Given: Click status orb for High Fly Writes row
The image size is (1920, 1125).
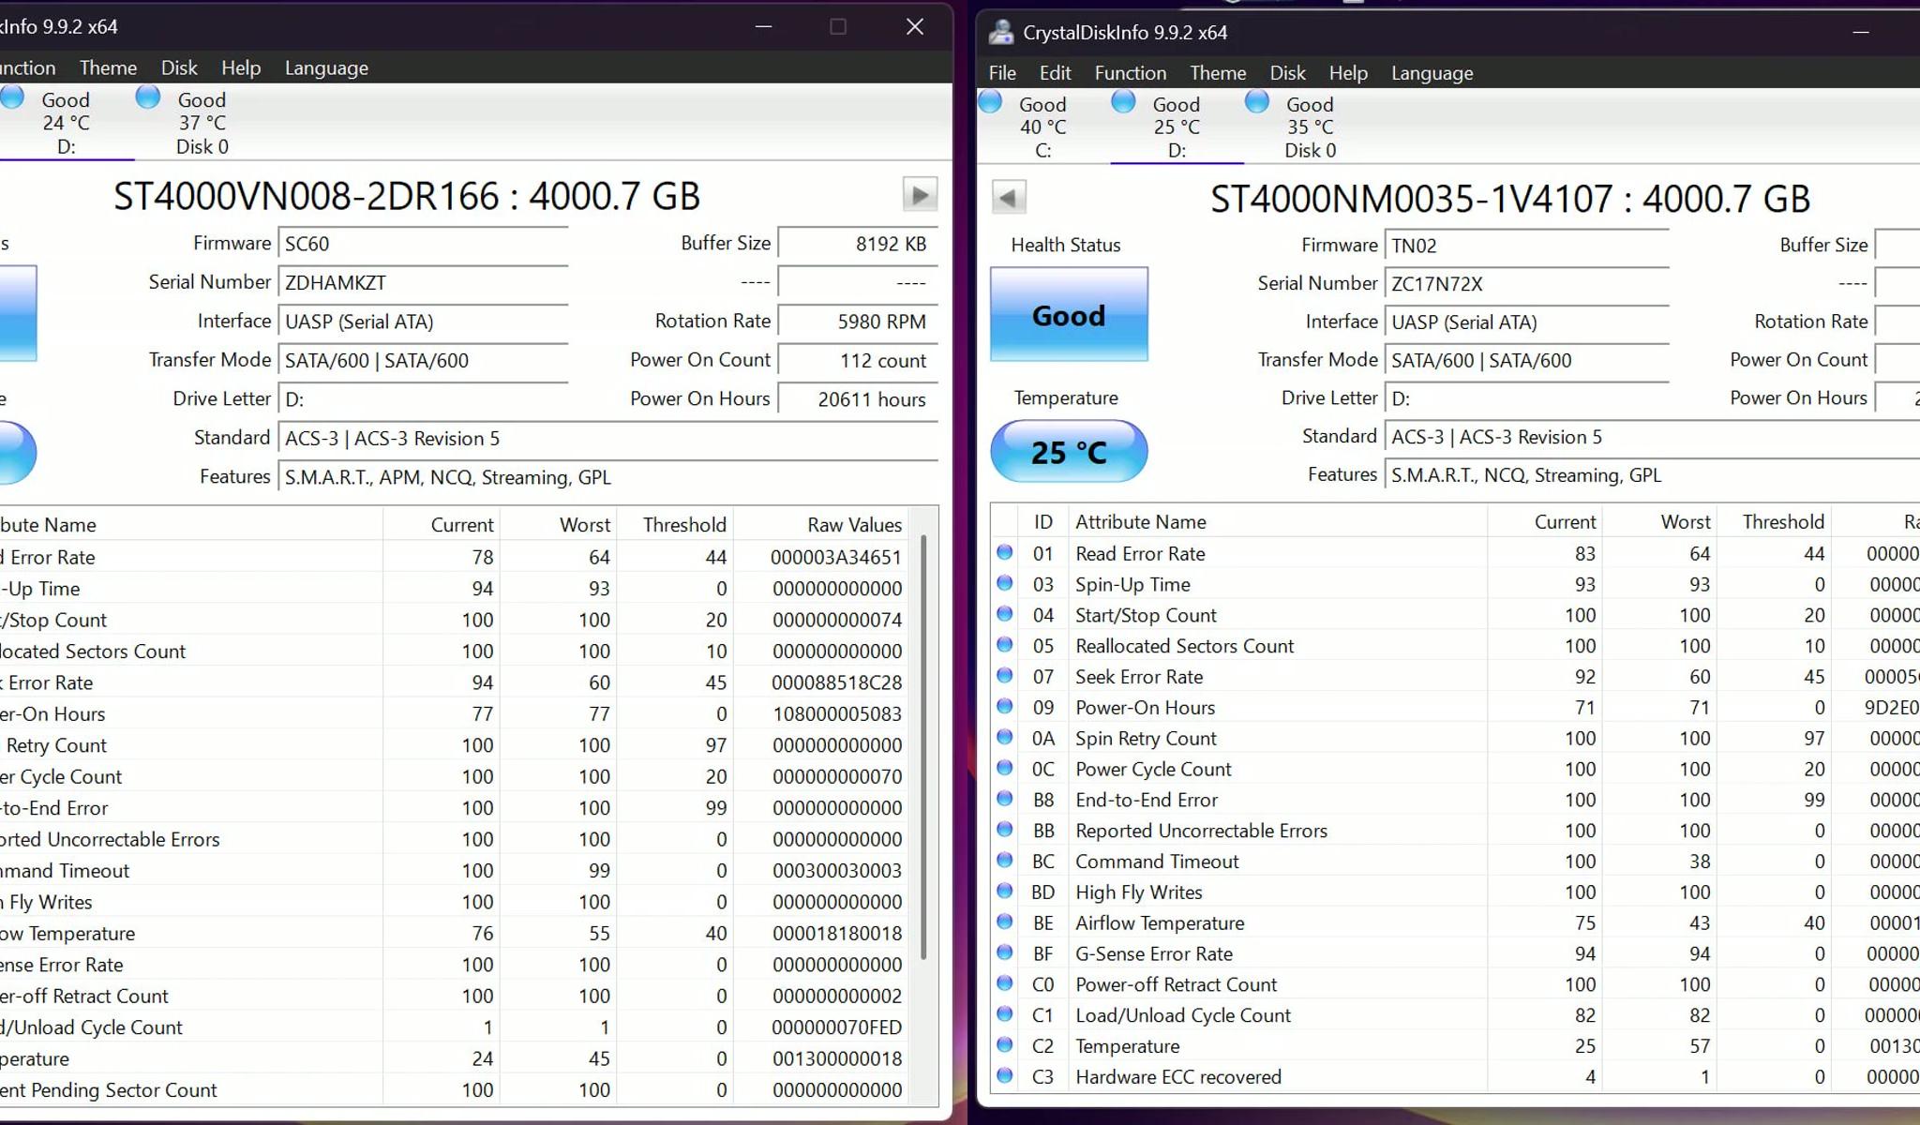Looking at the screenshot, I should pyautogui.click(x=1005, y=891).
